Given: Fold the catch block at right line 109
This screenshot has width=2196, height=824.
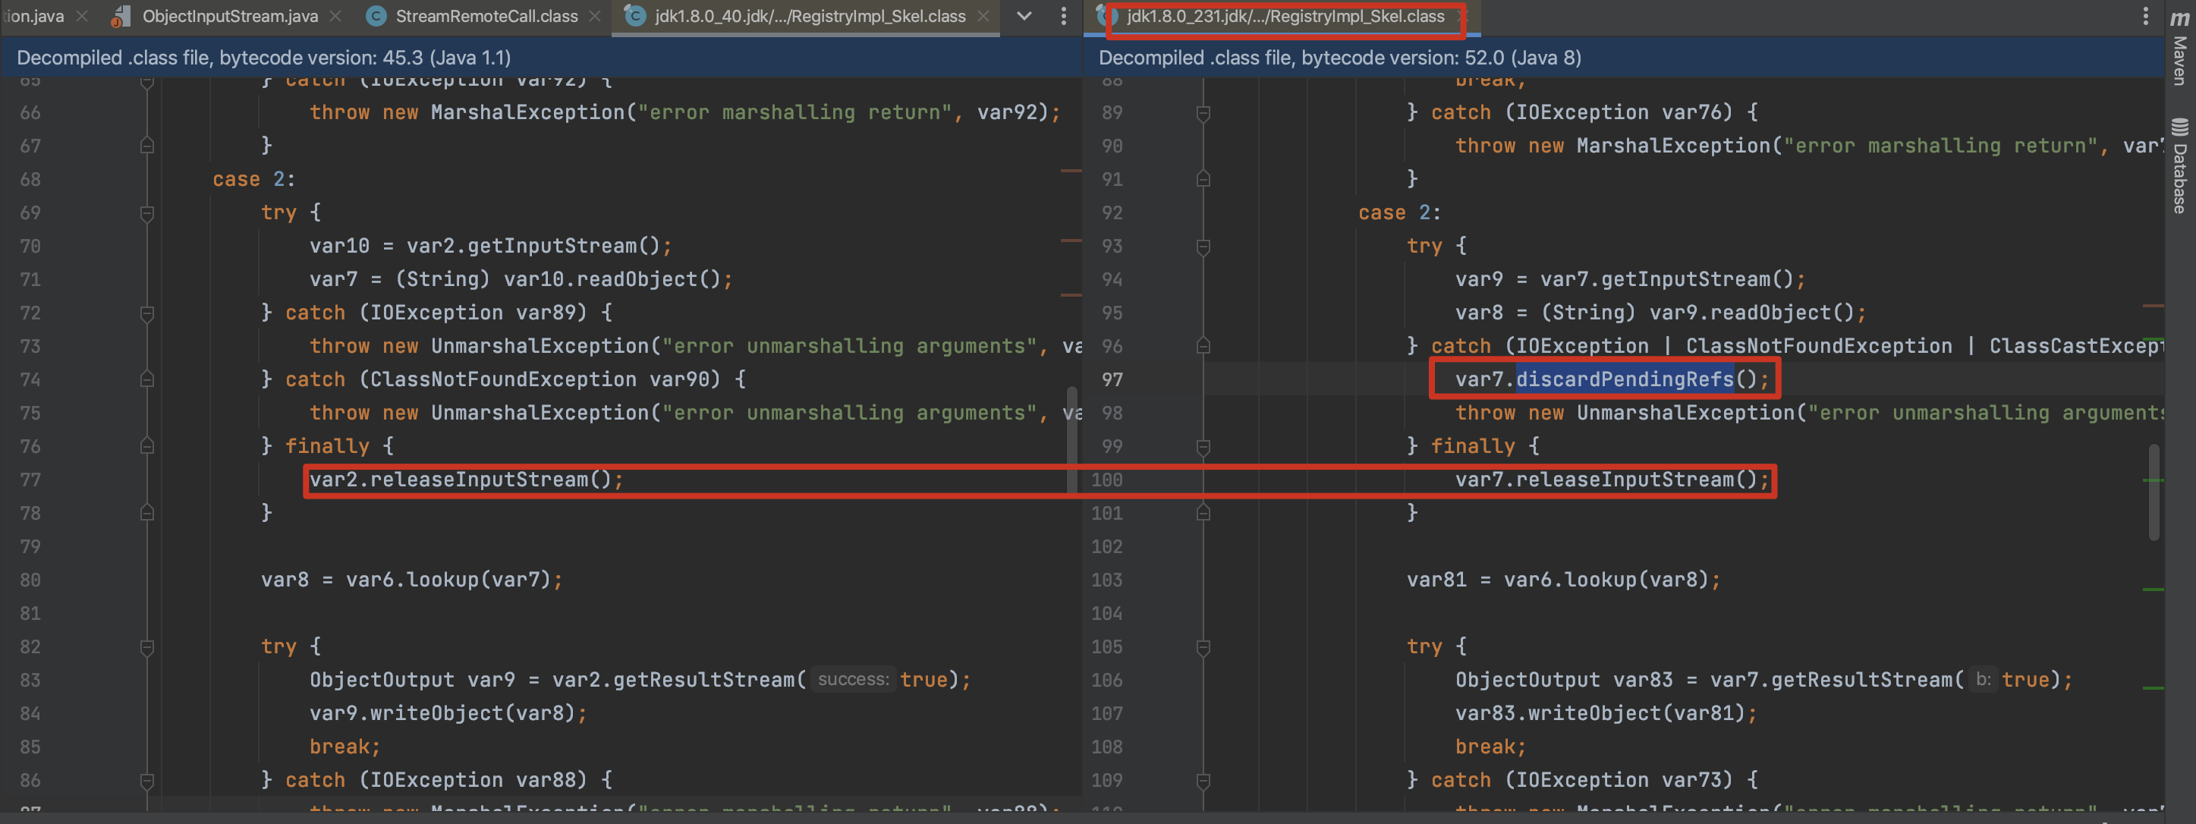Looking at the screenshot, I should (1203, 781).
